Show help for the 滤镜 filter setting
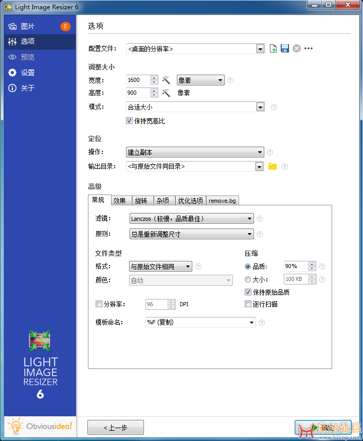This screenshot has width=363, height=441. click(x=260, y=219)
